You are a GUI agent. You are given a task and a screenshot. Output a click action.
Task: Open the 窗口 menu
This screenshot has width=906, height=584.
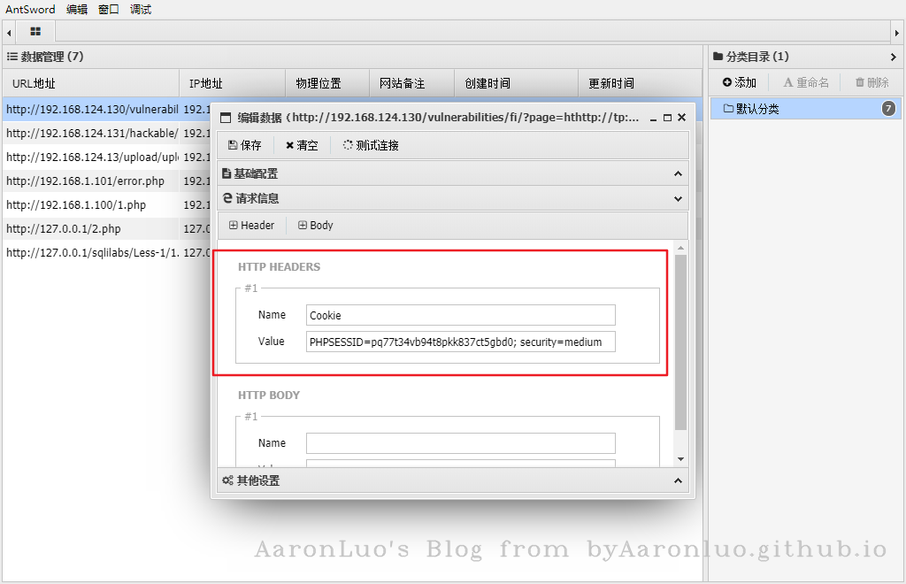[x=109, y=10]
